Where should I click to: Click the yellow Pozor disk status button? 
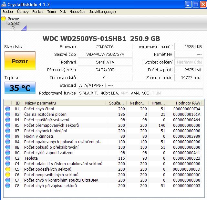click(x=20, y=61)
